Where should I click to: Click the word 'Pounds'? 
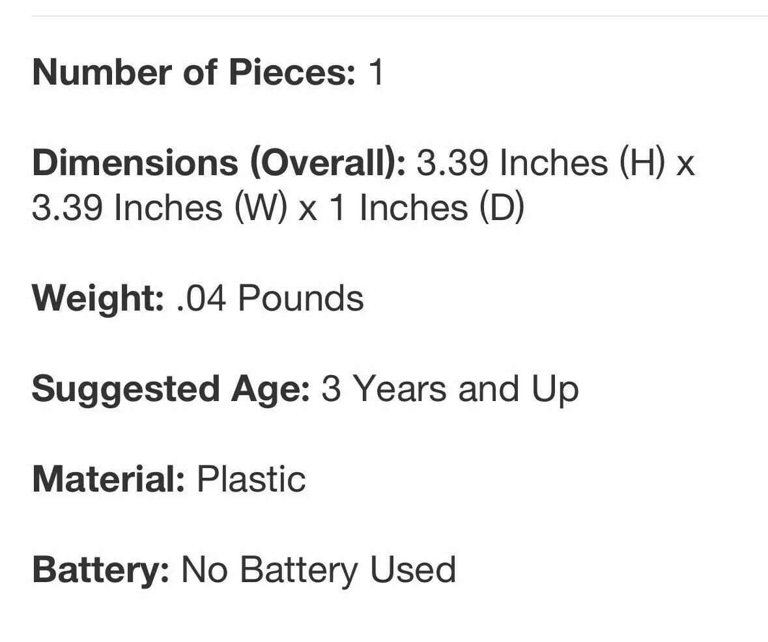tap(300, 299)
